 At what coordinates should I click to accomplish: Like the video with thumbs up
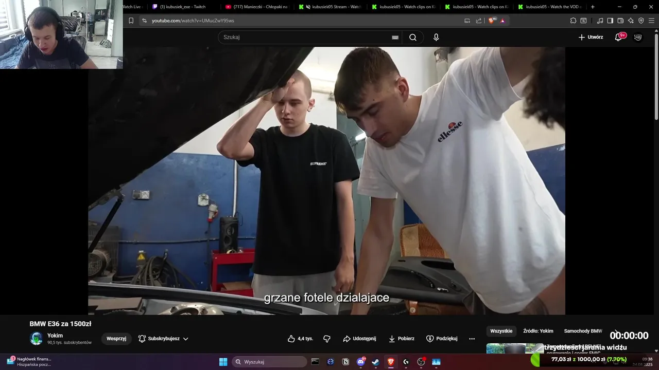(300, 339)
